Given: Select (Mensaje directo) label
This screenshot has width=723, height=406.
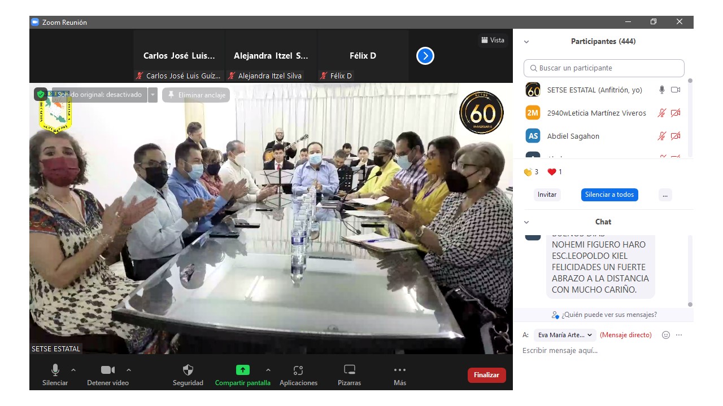Looking at the screenshot, I should (626, 335).
